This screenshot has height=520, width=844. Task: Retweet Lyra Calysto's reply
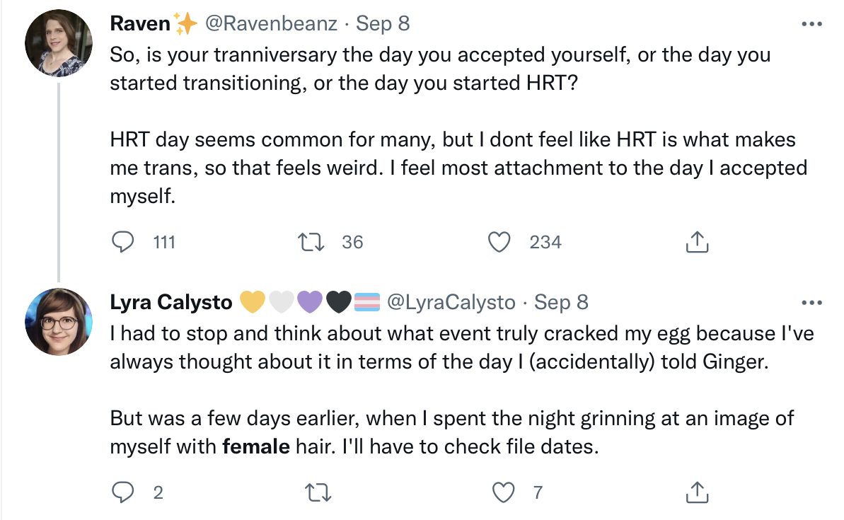coord(318,492)
